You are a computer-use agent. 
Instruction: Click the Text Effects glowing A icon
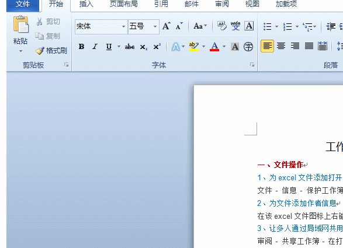click(176, 47)
